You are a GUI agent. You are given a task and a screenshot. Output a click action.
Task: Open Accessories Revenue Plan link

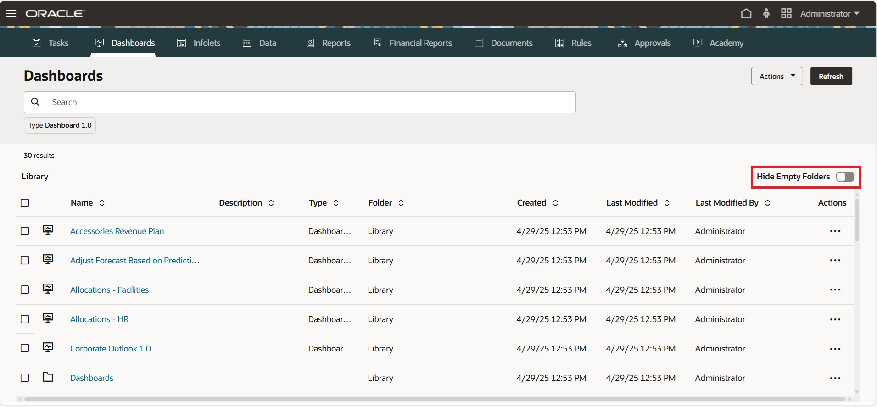(x=117, y=231)
